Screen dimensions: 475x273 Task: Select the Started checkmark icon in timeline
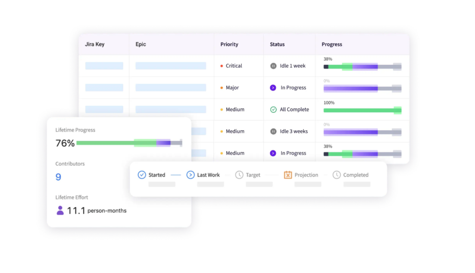tap(142, 175)
